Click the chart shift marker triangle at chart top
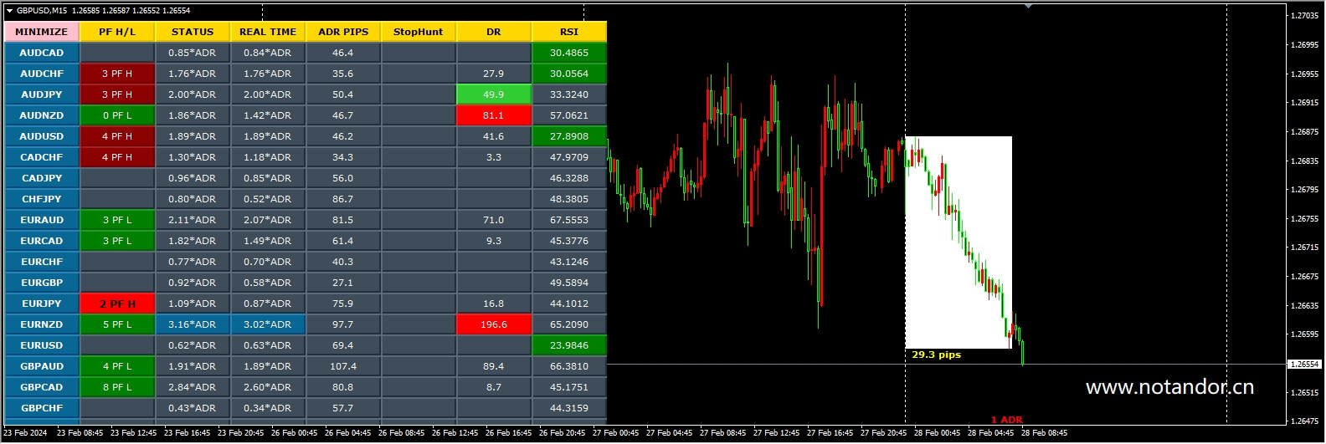 click(x=1028, y=7)
